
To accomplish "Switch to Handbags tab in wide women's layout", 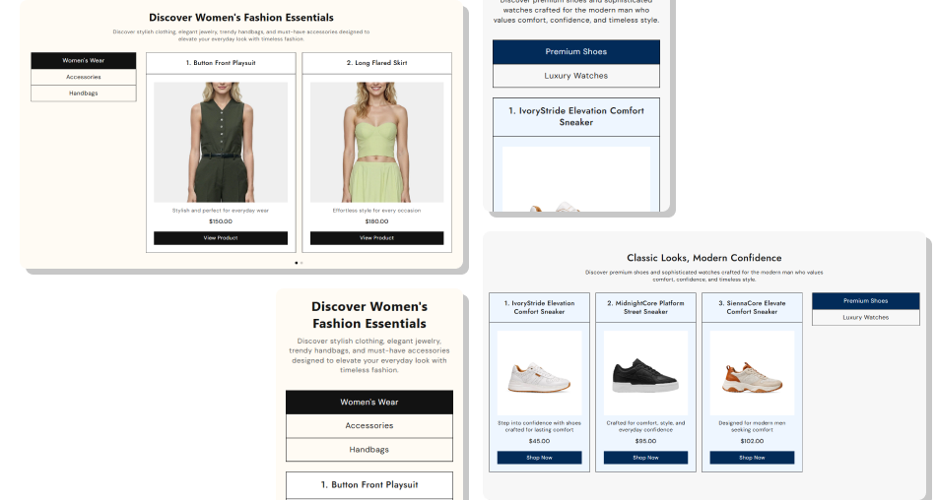I will tap(84, 94).
